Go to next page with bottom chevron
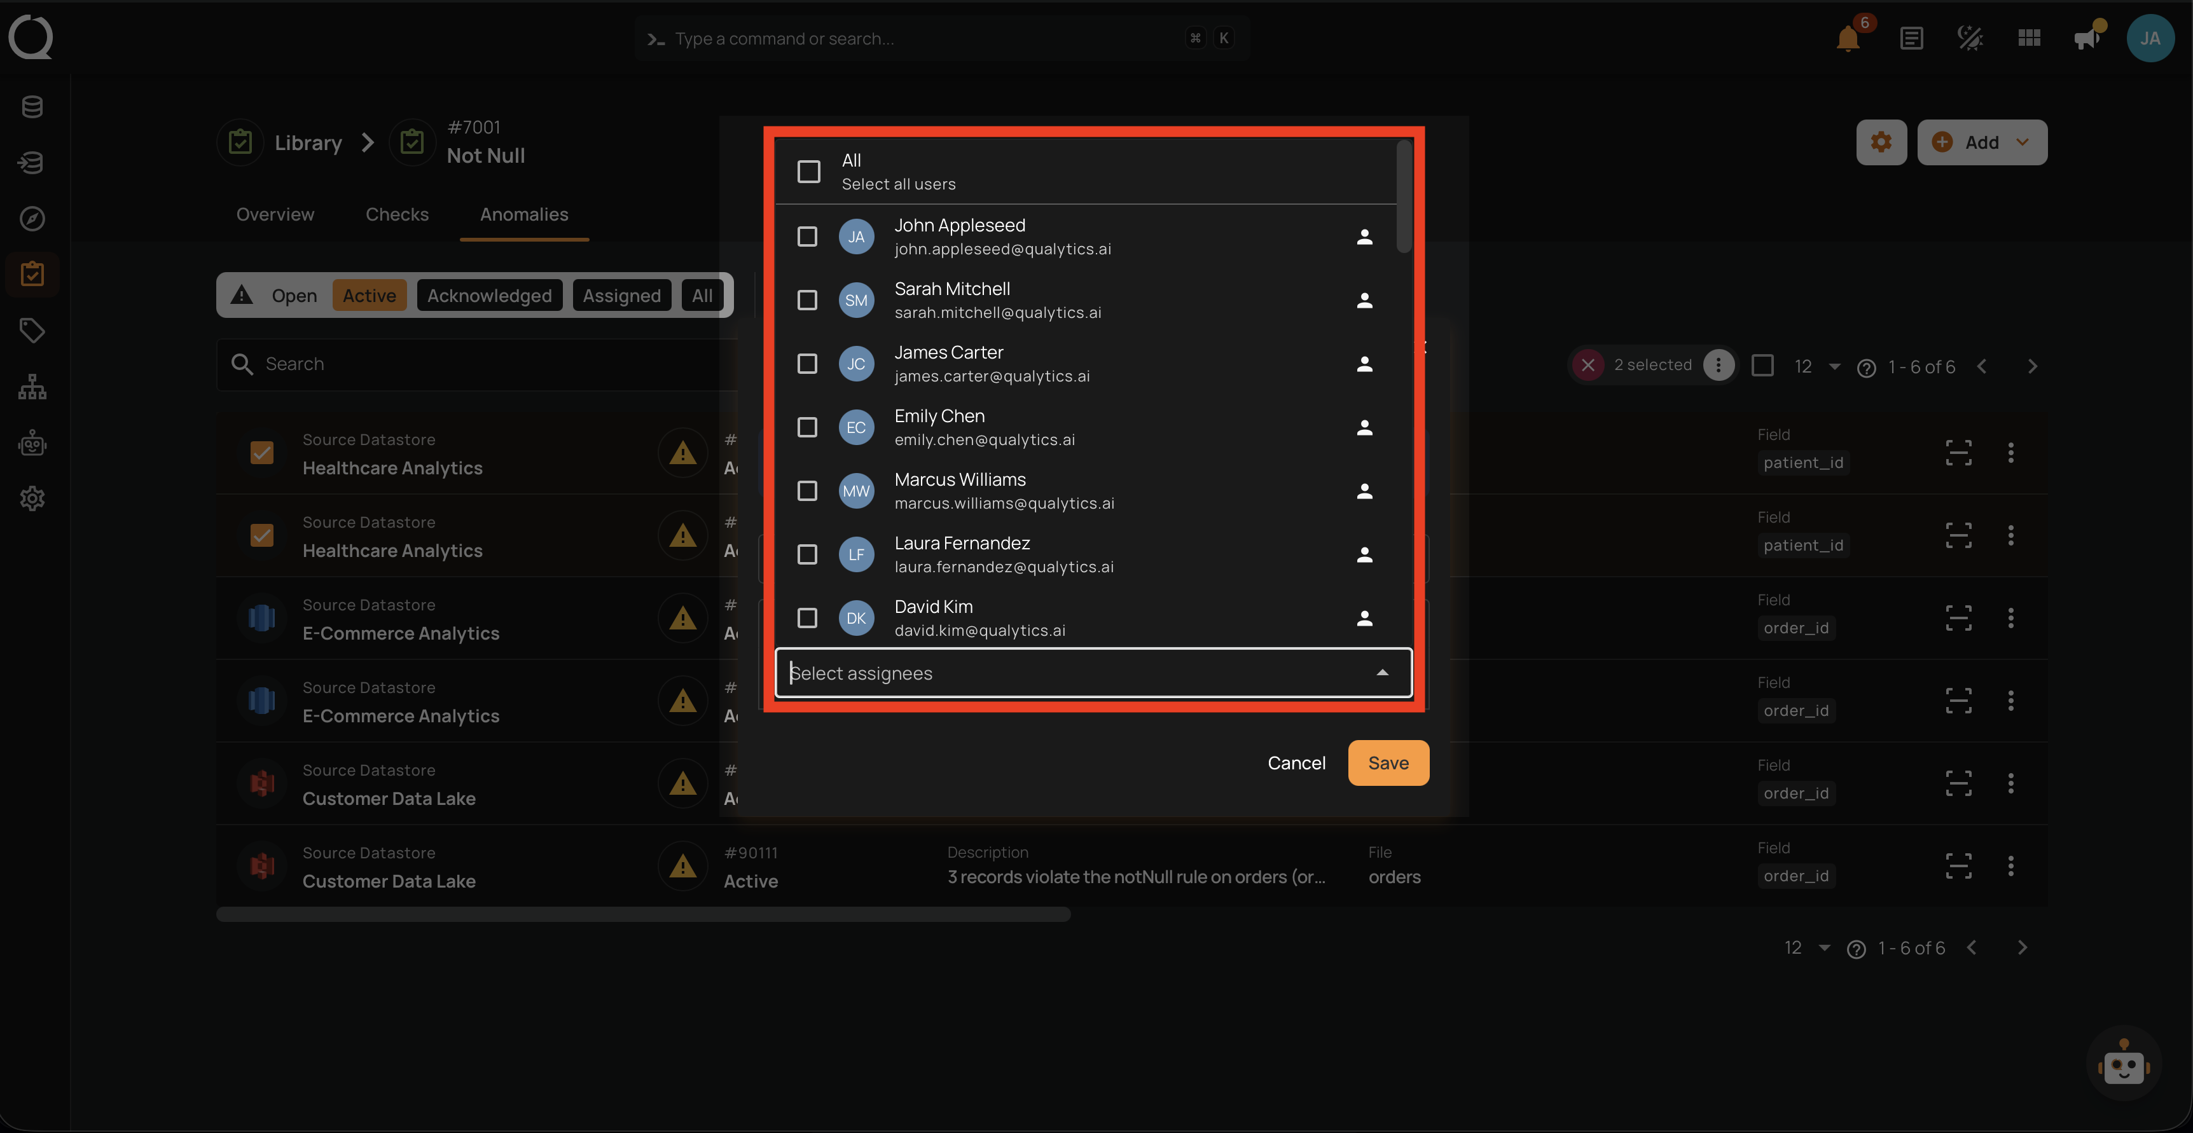Image resolution: width=2193 pixels, height=1133 pixels. tap(2022, 947)
